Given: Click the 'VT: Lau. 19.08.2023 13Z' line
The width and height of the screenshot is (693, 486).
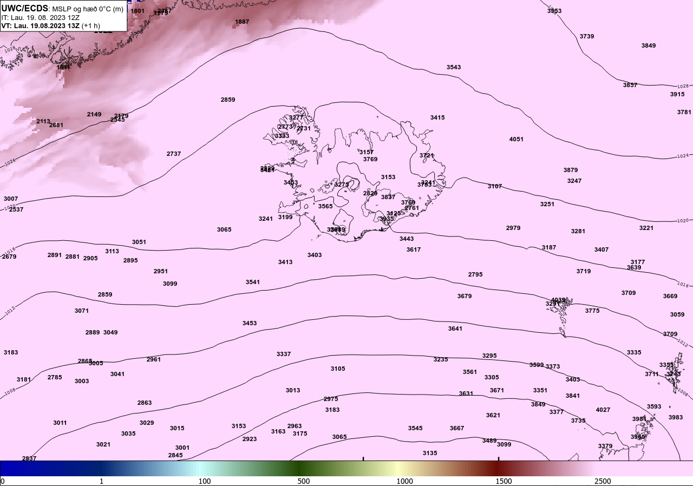Looking at the screenshot, I should tap(40, 25).
